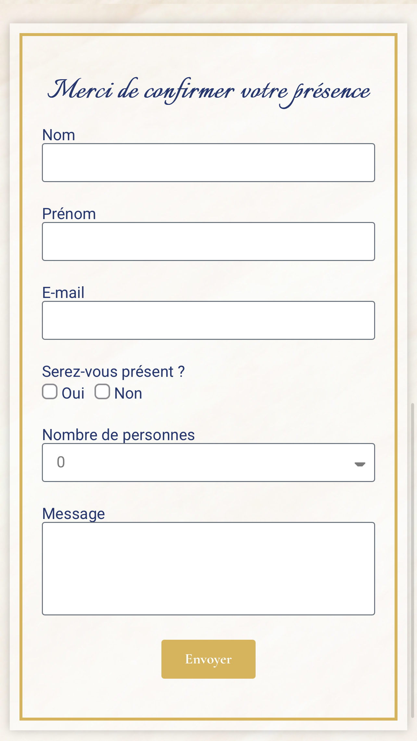Click the Non label text
Image resolution: width=417 pixels, height=741 pixels.
pos(128,393)
